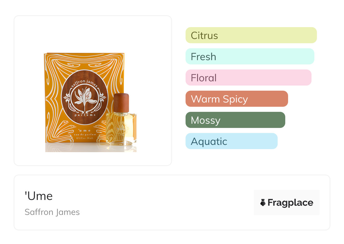Image resolution: width=344 pixels, height=244 pixels.
Task: Select the green Mossy accord bar
Action: [235, 120]
